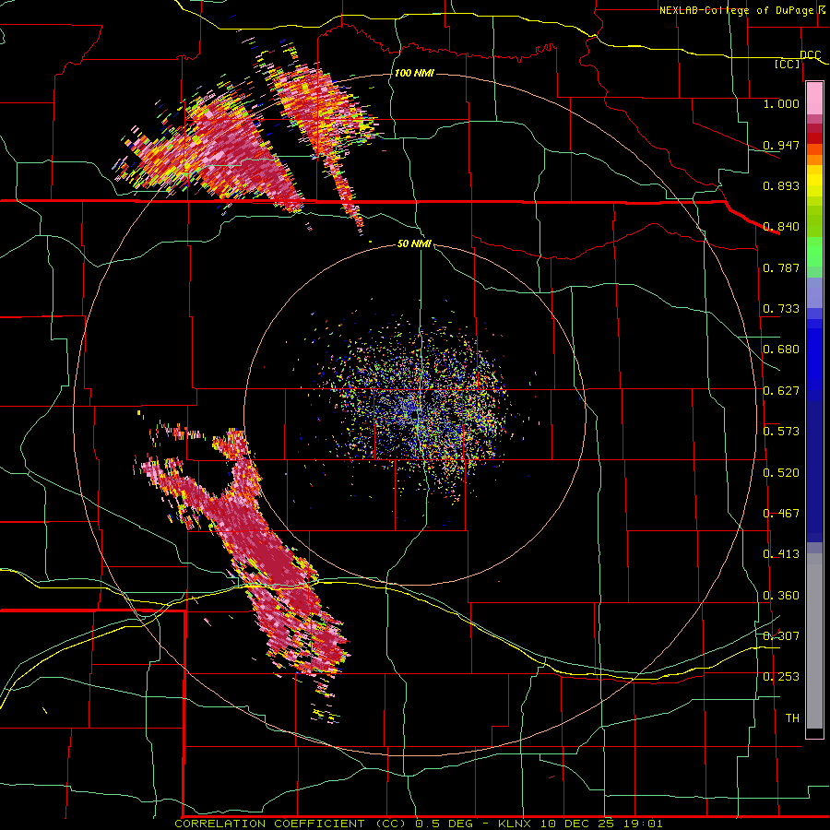Select the 0.413 scale value

tap(781, 554)
